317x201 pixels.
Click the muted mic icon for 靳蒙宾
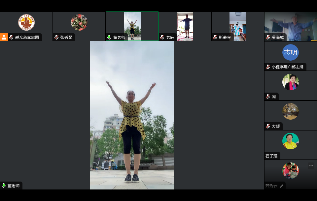(x=215, y=38)
